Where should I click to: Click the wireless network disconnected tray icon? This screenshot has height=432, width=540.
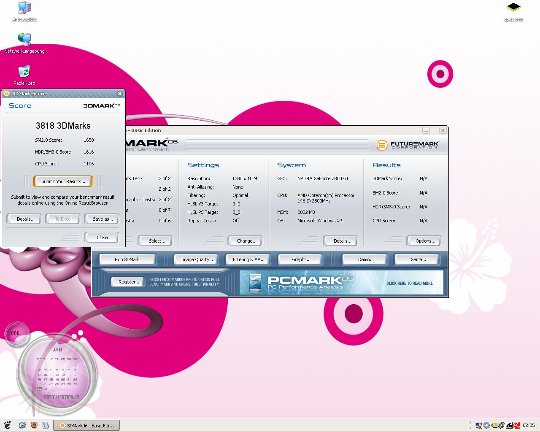coord(479,425)
